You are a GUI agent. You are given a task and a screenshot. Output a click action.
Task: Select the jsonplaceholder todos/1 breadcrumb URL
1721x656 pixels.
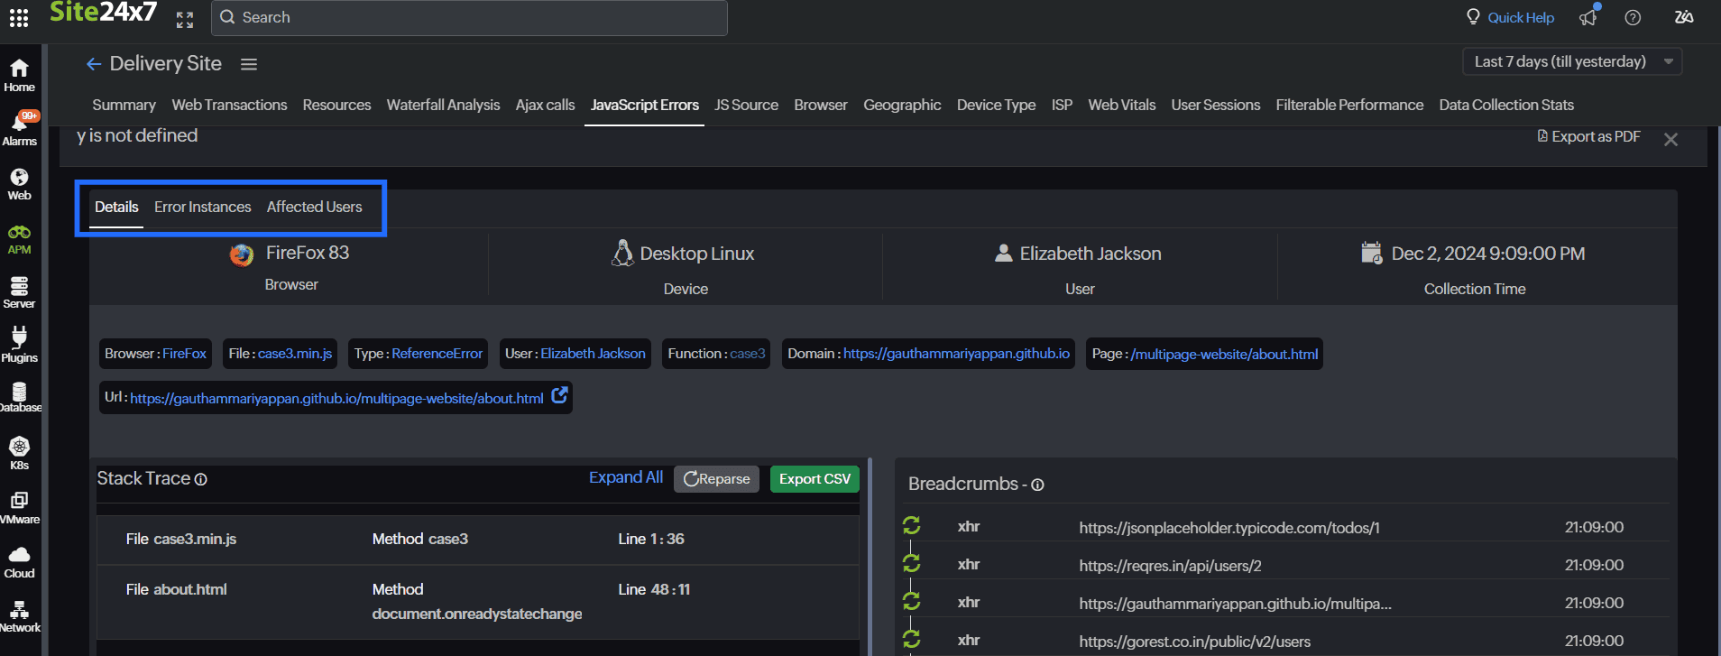click(1229, 528)
